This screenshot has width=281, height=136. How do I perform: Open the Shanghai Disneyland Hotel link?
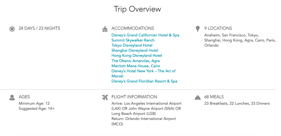click(135, 50)
